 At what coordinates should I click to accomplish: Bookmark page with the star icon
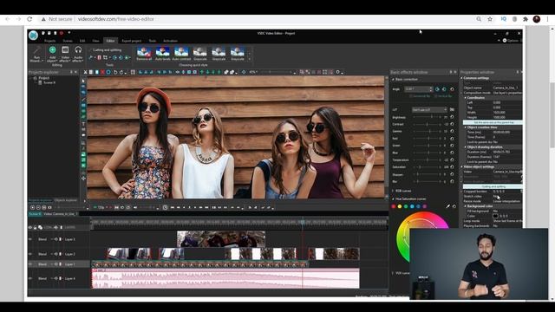click(490, 19)
